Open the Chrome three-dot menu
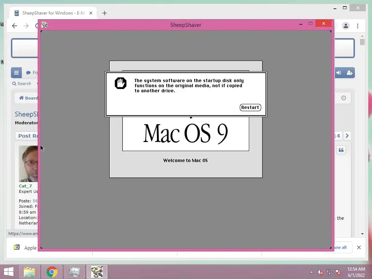 click(x=358, y=26)
